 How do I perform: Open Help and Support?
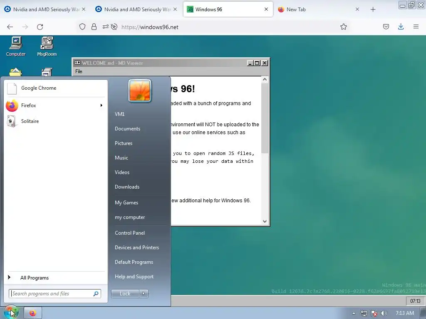134,277
